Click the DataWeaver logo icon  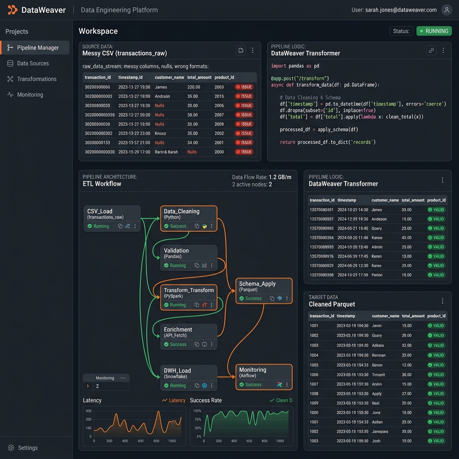[x=12, y=10]
